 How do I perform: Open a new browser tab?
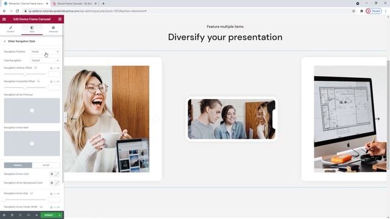[x=103, y=4]
